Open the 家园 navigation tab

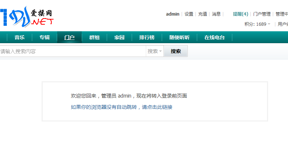click(119, 37)
